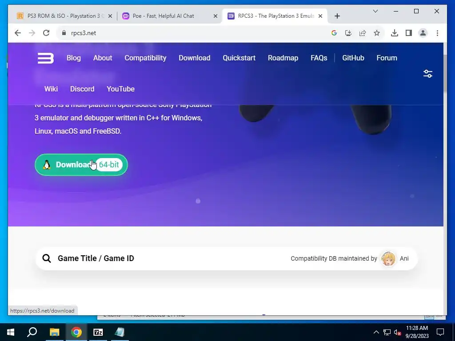455x341 pixels.
Task: Open Chrome downloads icon
Action: (x=395, y=33)
